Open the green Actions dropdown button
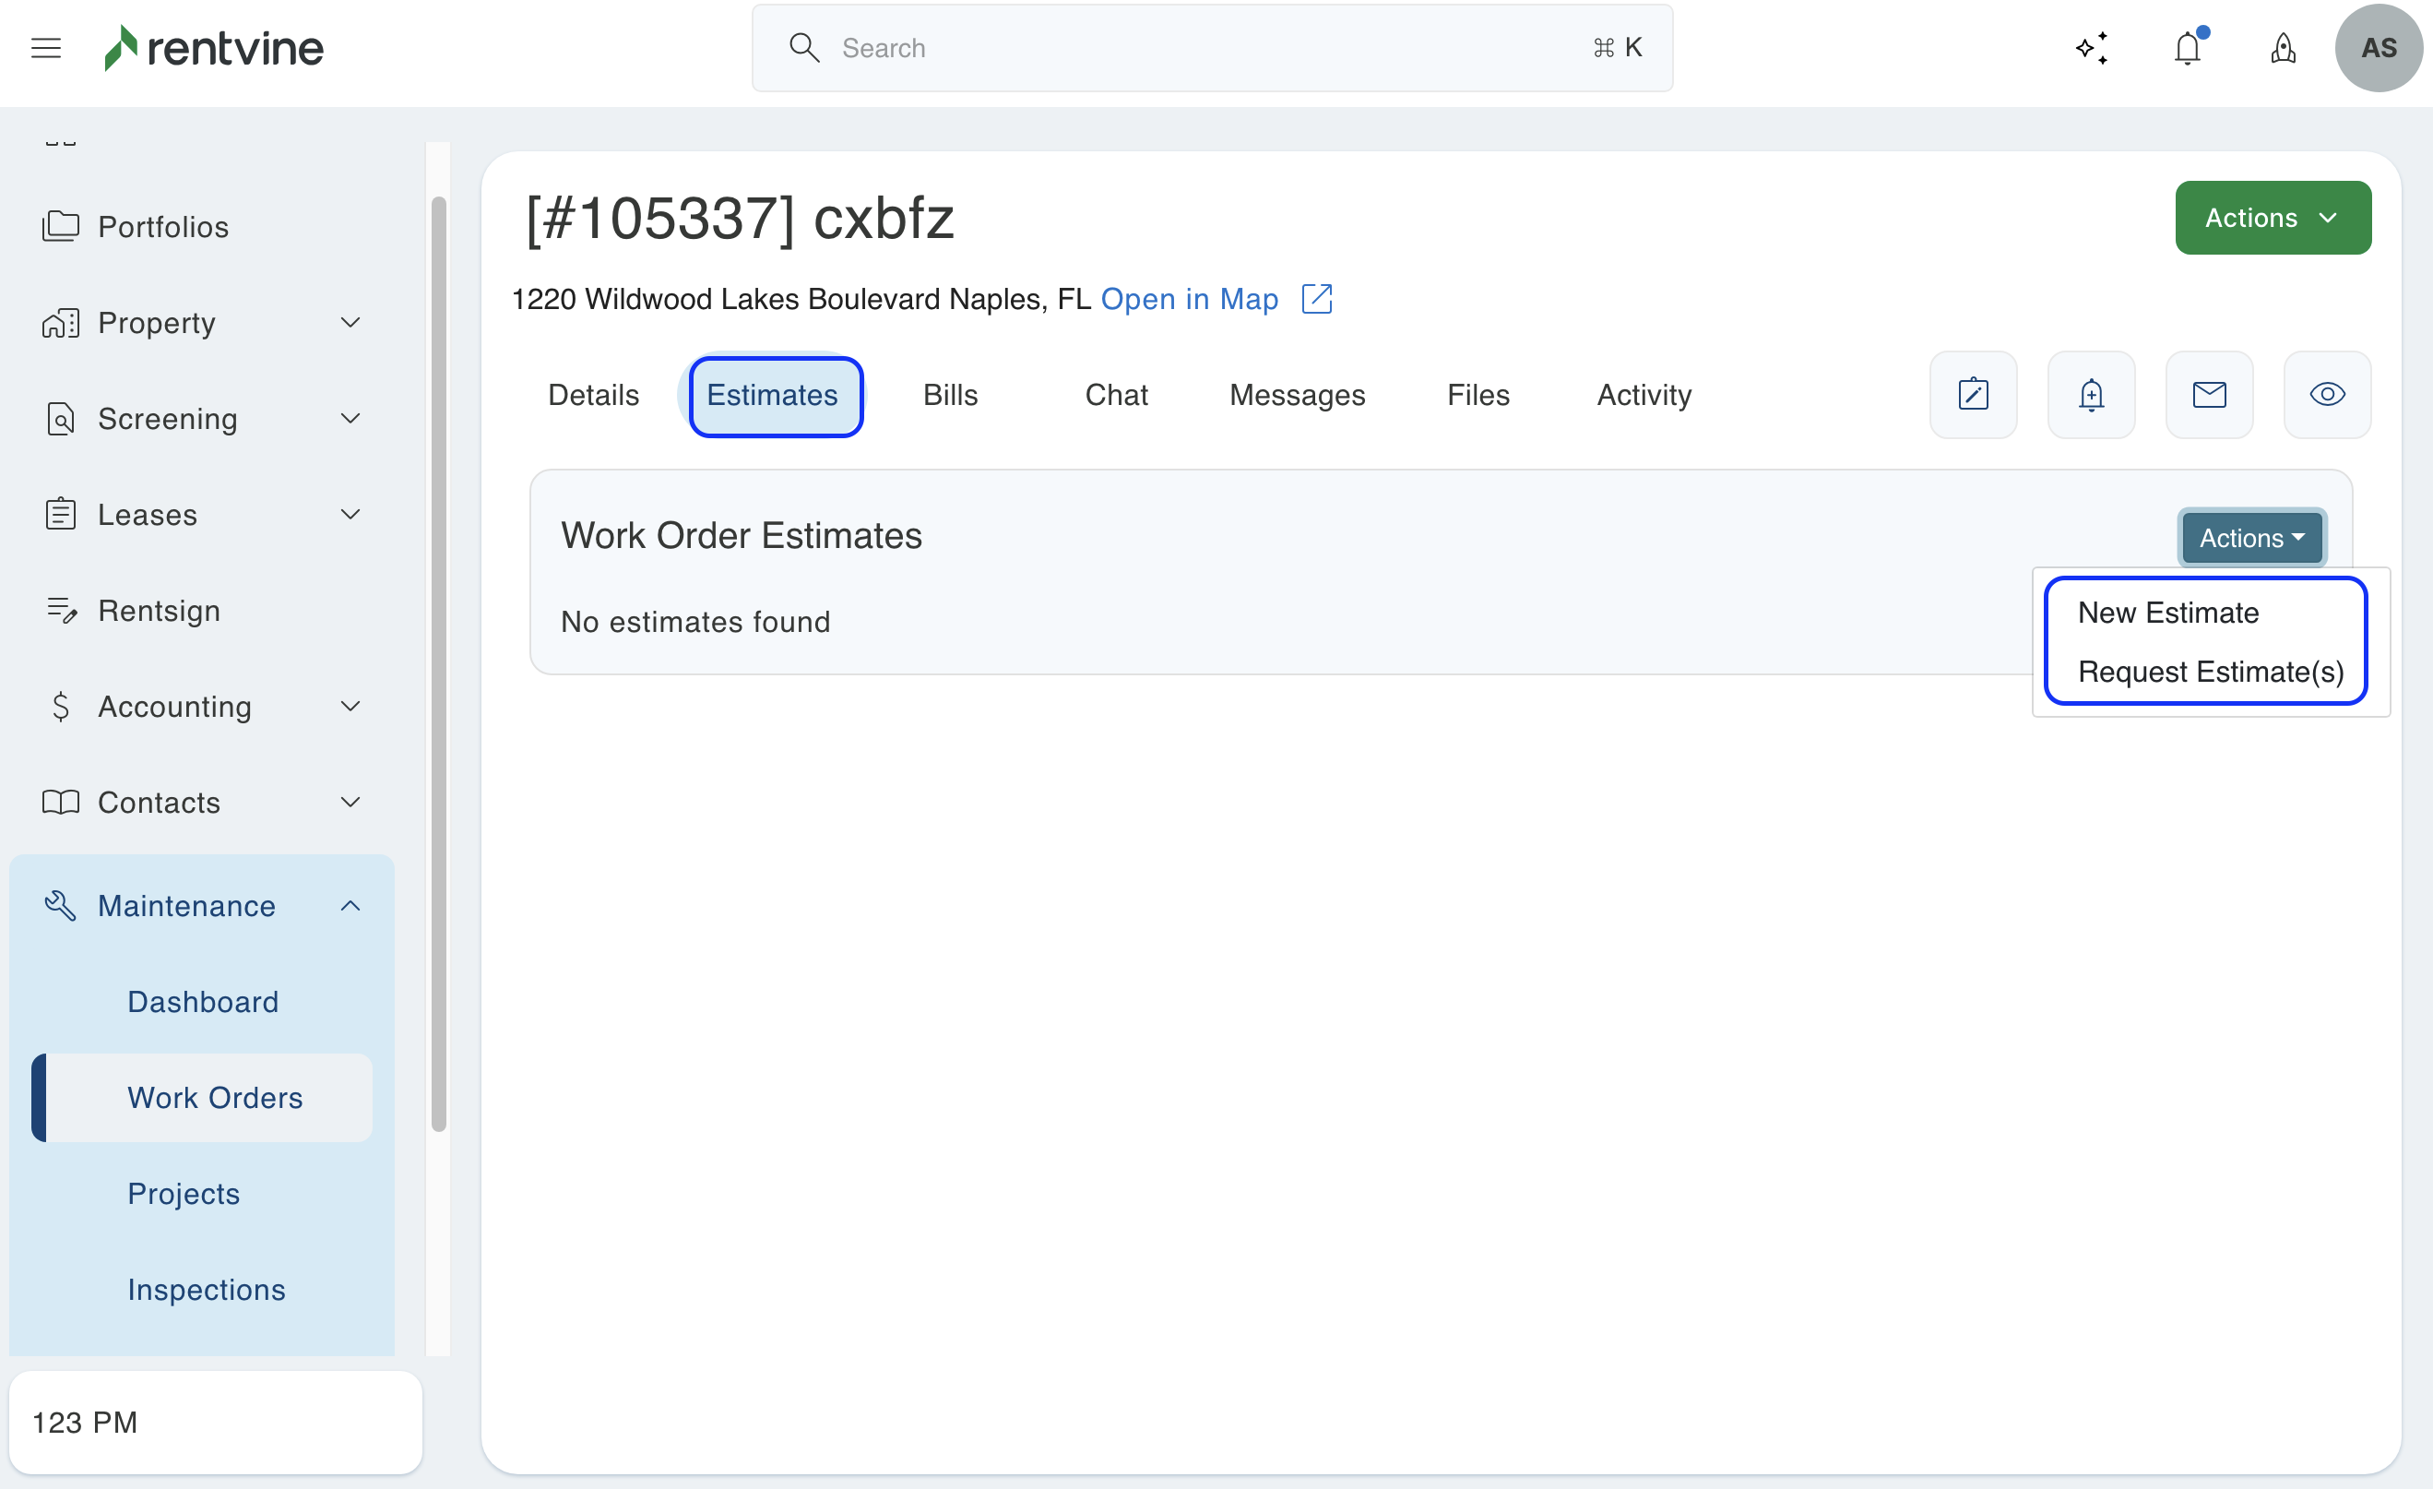 click(2272, 217)
